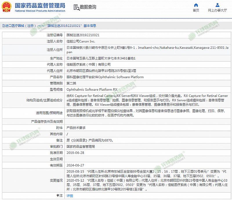The width and height of the screenshot is (232, 200).
Task: Open the 网上办事大厅 navigation label
Action: (x=217, y=10)
